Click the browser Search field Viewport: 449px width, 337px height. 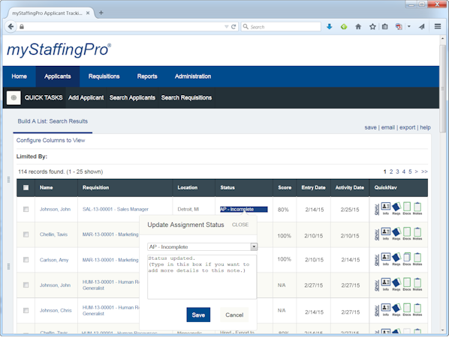point(281,26)
